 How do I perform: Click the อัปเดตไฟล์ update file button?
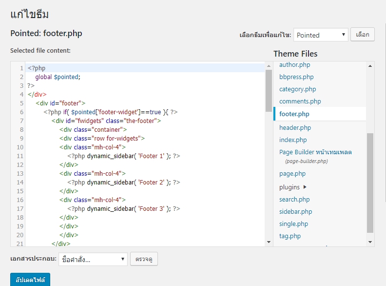tap(30, 280)
